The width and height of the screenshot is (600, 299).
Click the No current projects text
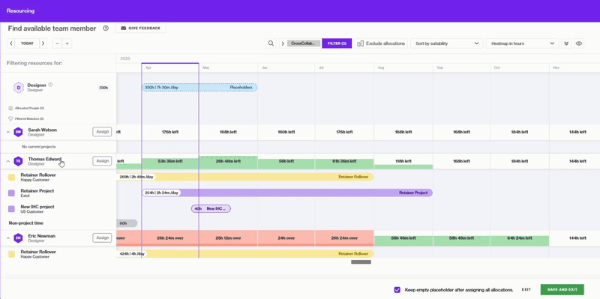(39, 147)
